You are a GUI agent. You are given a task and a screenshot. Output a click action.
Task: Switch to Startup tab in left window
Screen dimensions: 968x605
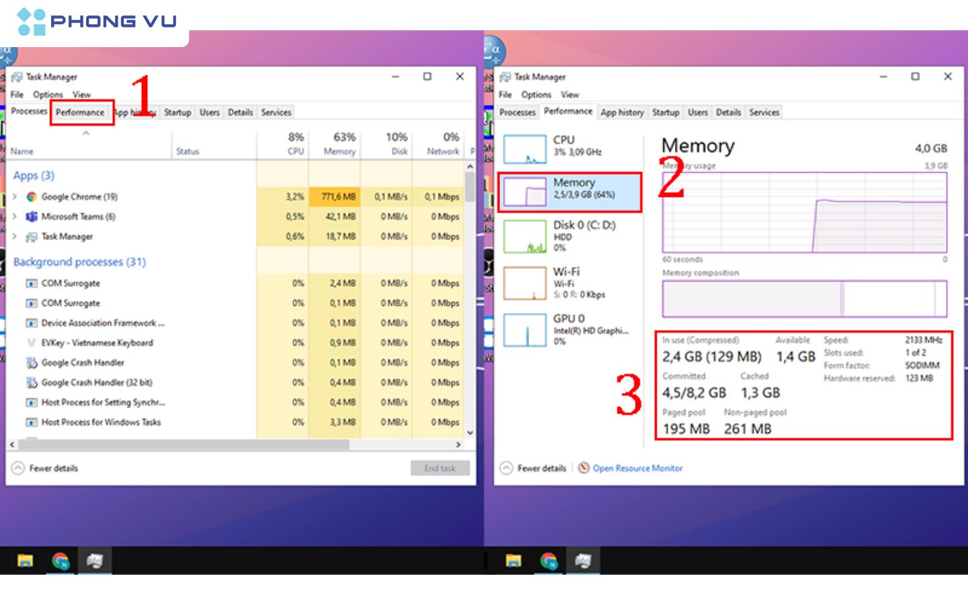(x=177, y=112)
